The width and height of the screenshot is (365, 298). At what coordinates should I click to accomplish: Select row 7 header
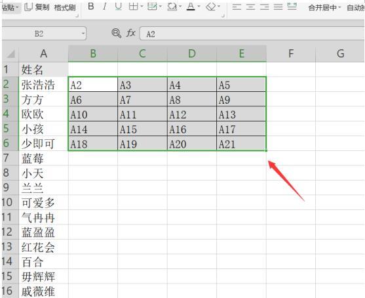pos(10,158)
